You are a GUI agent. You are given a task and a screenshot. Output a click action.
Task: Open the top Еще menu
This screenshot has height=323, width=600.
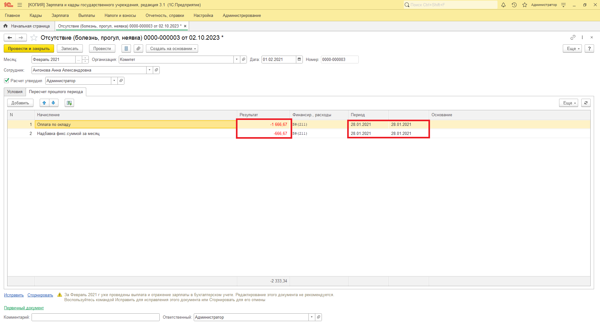point(572,48)
